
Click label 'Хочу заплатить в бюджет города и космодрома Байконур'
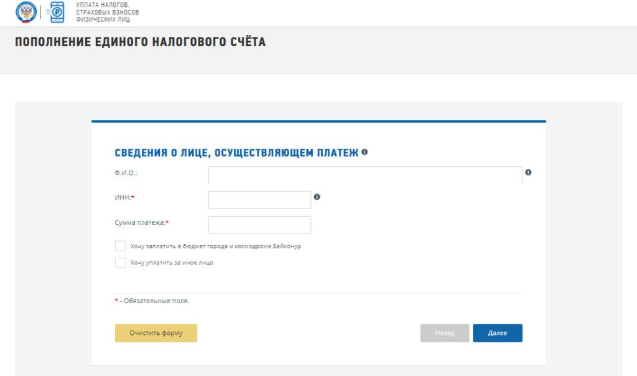[x=215, y=247]
